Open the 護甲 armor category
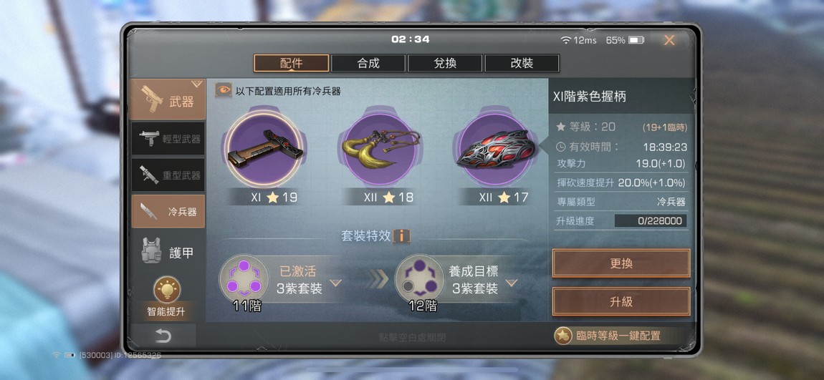The width and height of the screenshot is (824, 380). [168, 251]
